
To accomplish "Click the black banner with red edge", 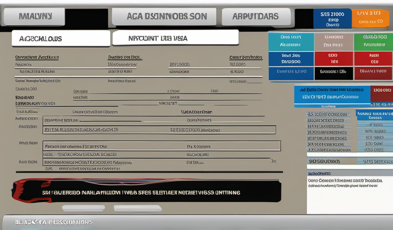I will (x=148, y=192).
